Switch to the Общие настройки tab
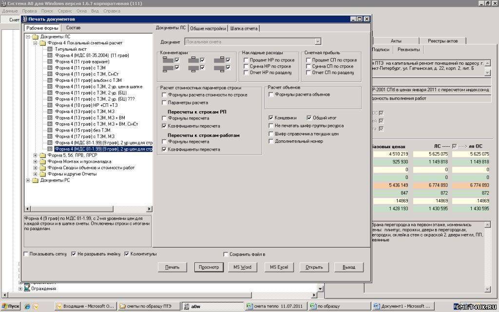499x312 pixels. click(x=208, y=28)
